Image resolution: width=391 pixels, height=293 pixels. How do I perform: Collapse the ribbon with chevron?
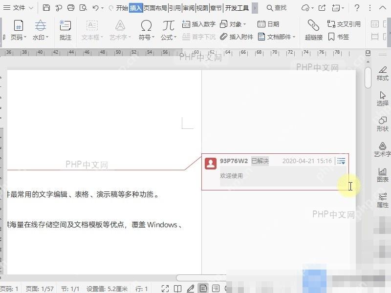pyautogui.click(x=383, y=8)
